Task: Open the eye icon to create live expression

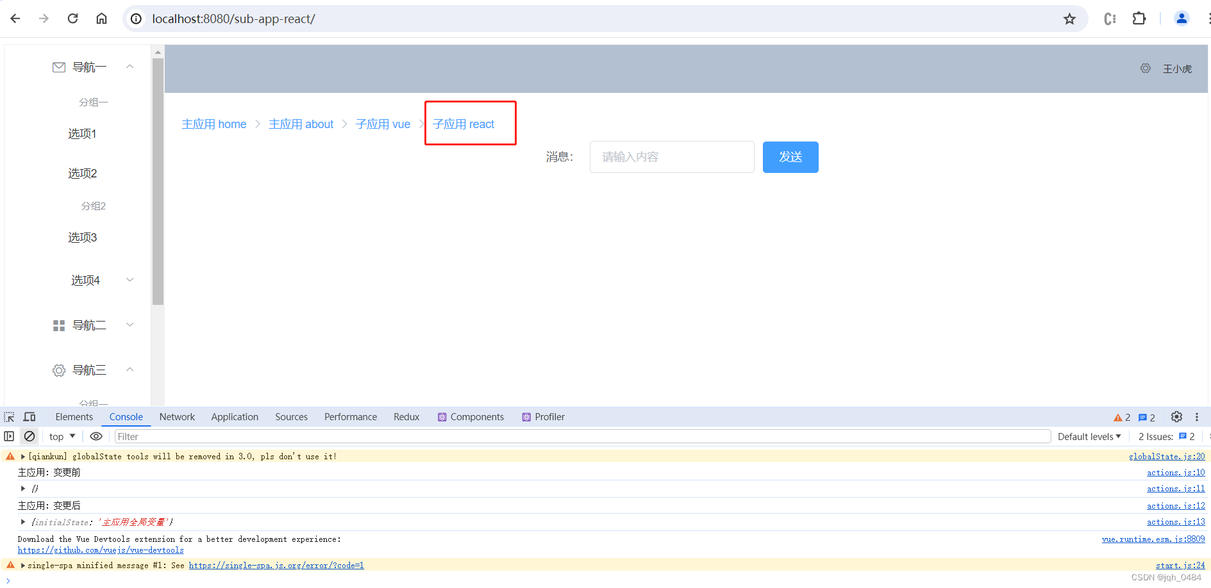Action: [96, 436]
